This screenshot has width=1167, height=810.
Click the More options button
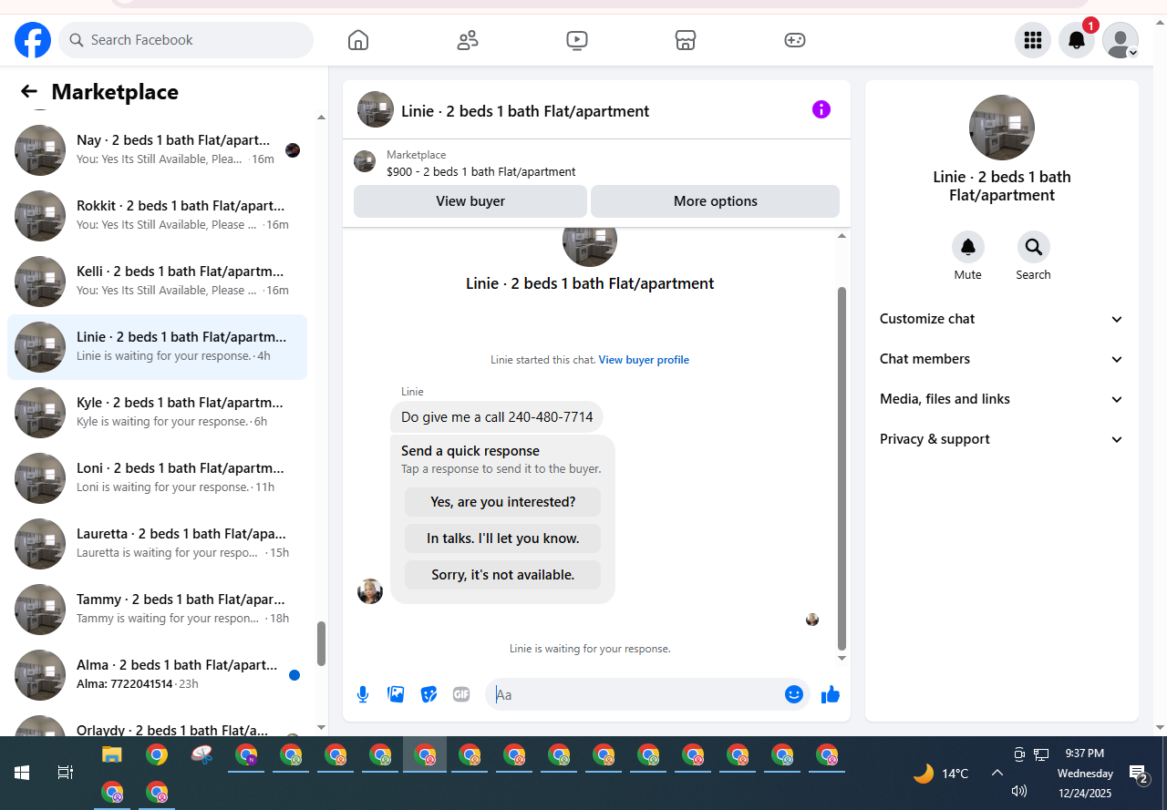715,201
